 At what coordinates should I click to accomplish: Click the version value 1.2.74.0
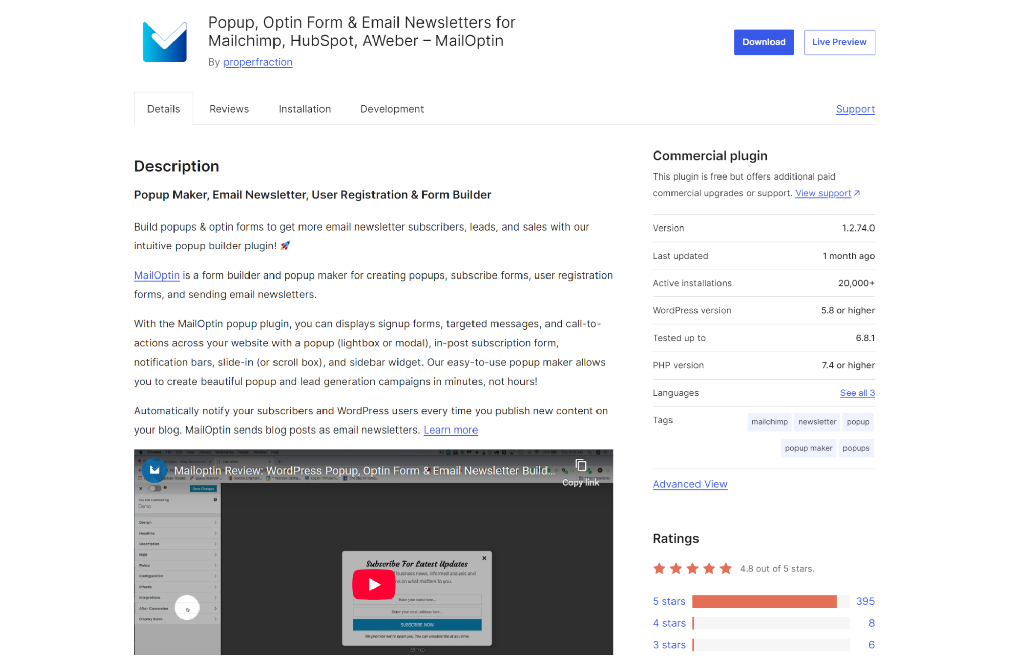click(x=858, y=228)
